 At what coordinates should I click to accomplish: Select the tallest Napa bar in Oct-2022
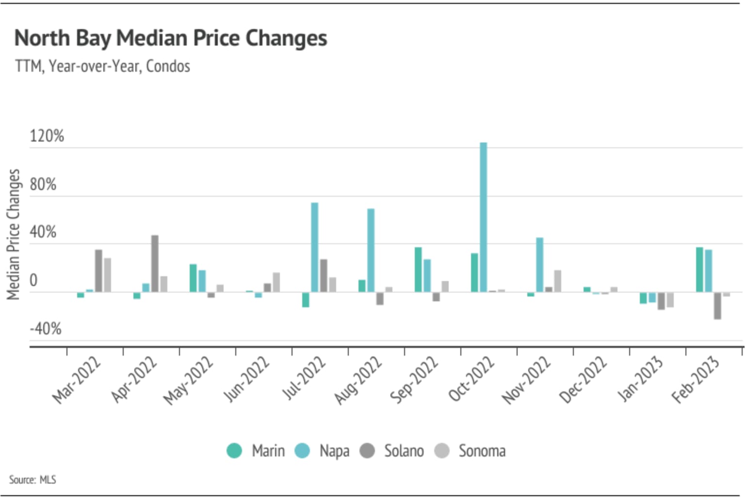click(483, 217)
